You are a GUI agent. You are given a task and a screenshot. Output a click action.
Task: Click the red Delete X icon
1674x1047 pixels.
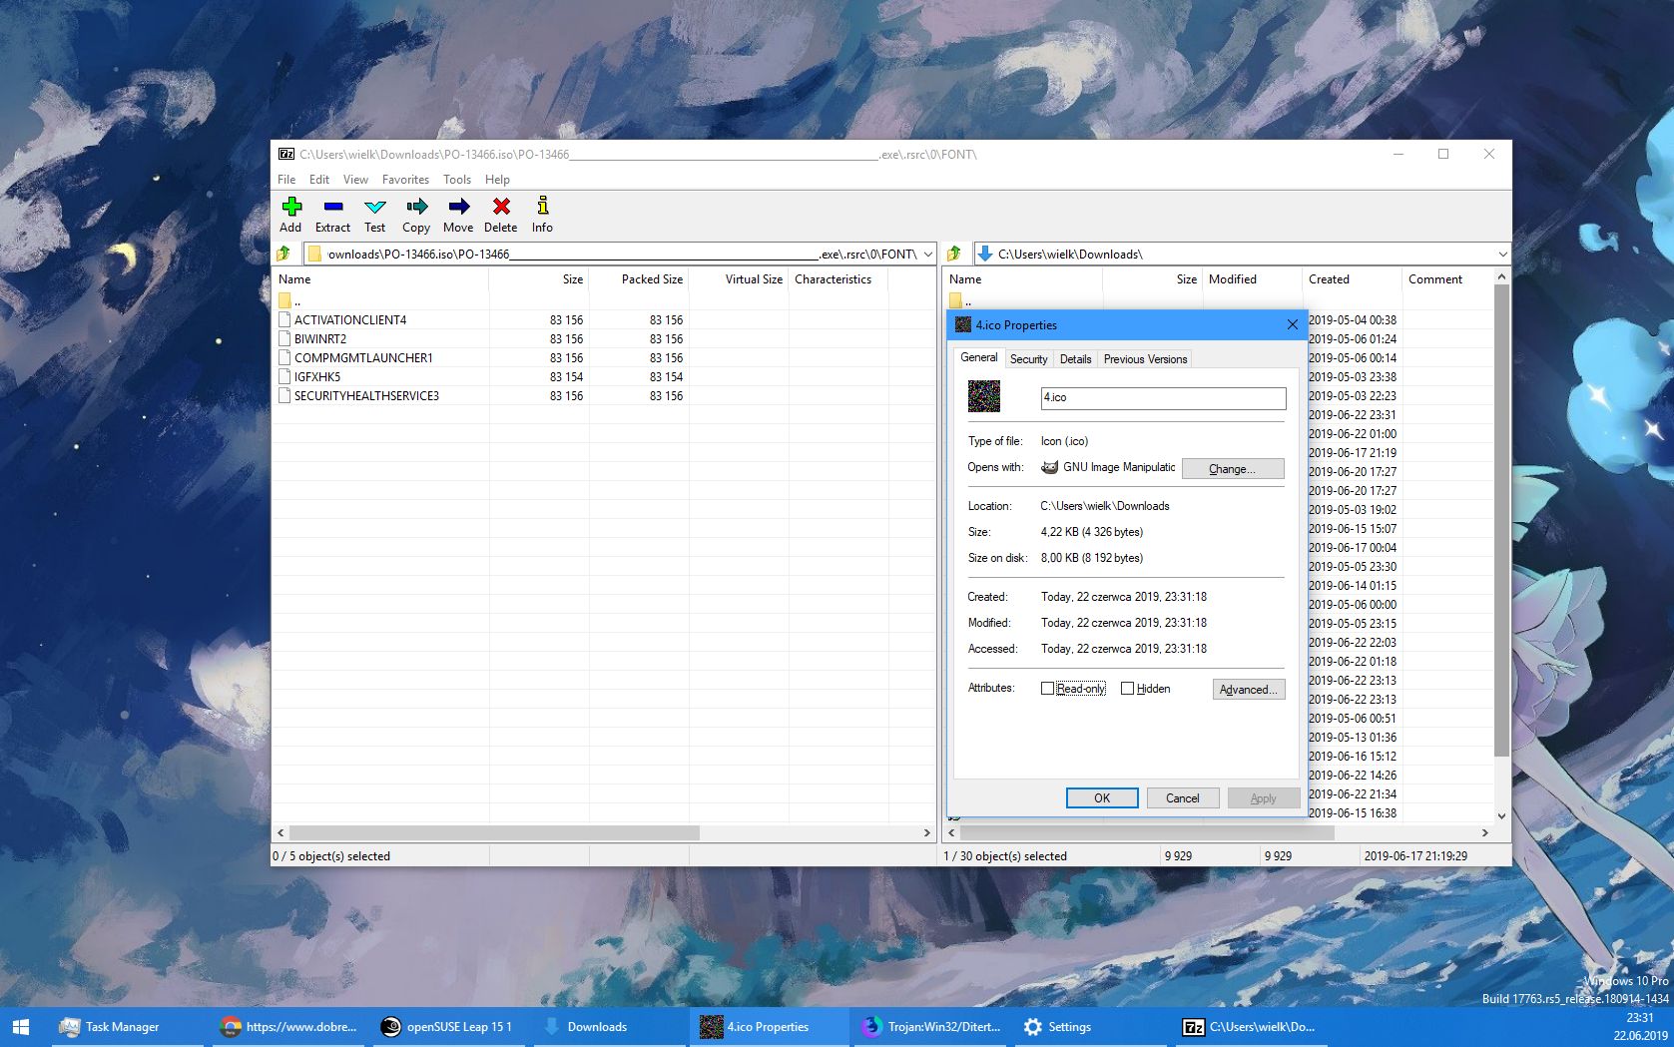point(501,207)
